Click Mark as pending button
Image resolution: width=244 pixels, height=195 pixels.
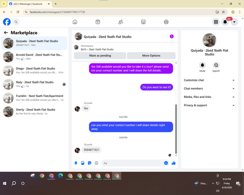pos(100,56)
